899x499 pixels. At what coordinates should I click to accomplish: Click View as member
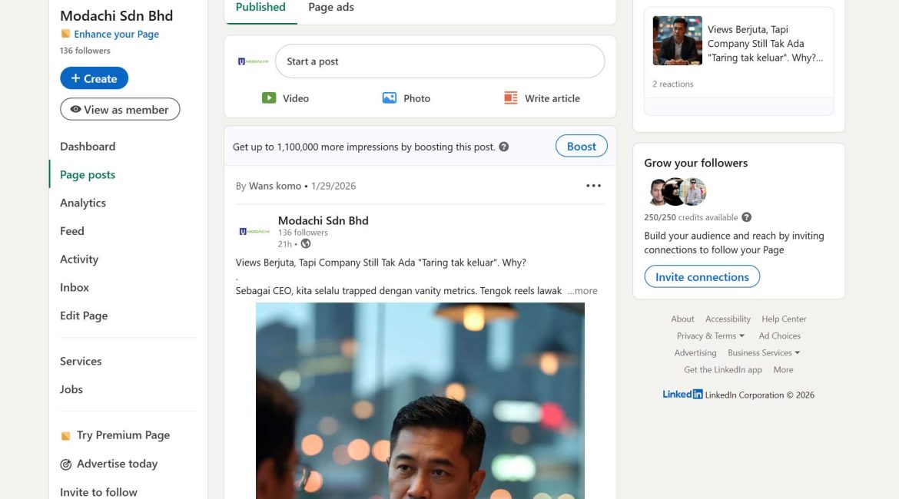120,109
